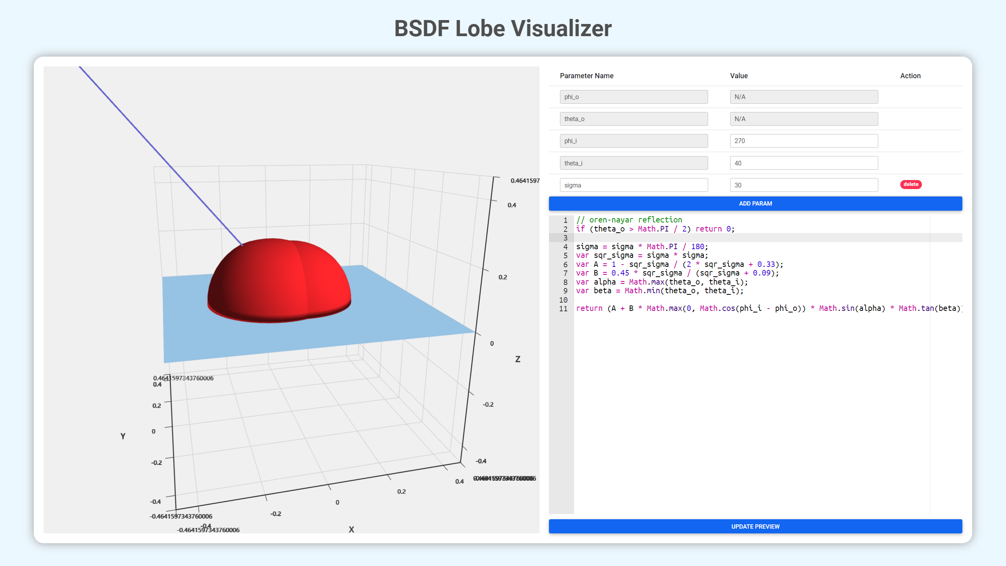The image size is (1006, 566).
Task: Click the Value column header
Action: [738, 76]
